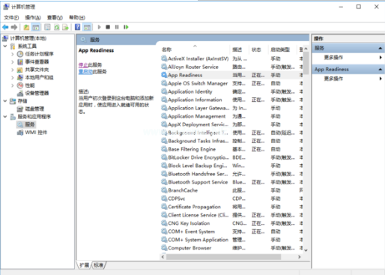Image resolution: width=385 pixels, height=275 pixels.
Task: Select 计算机管理(本地) root node
Action: click(28, 38)
